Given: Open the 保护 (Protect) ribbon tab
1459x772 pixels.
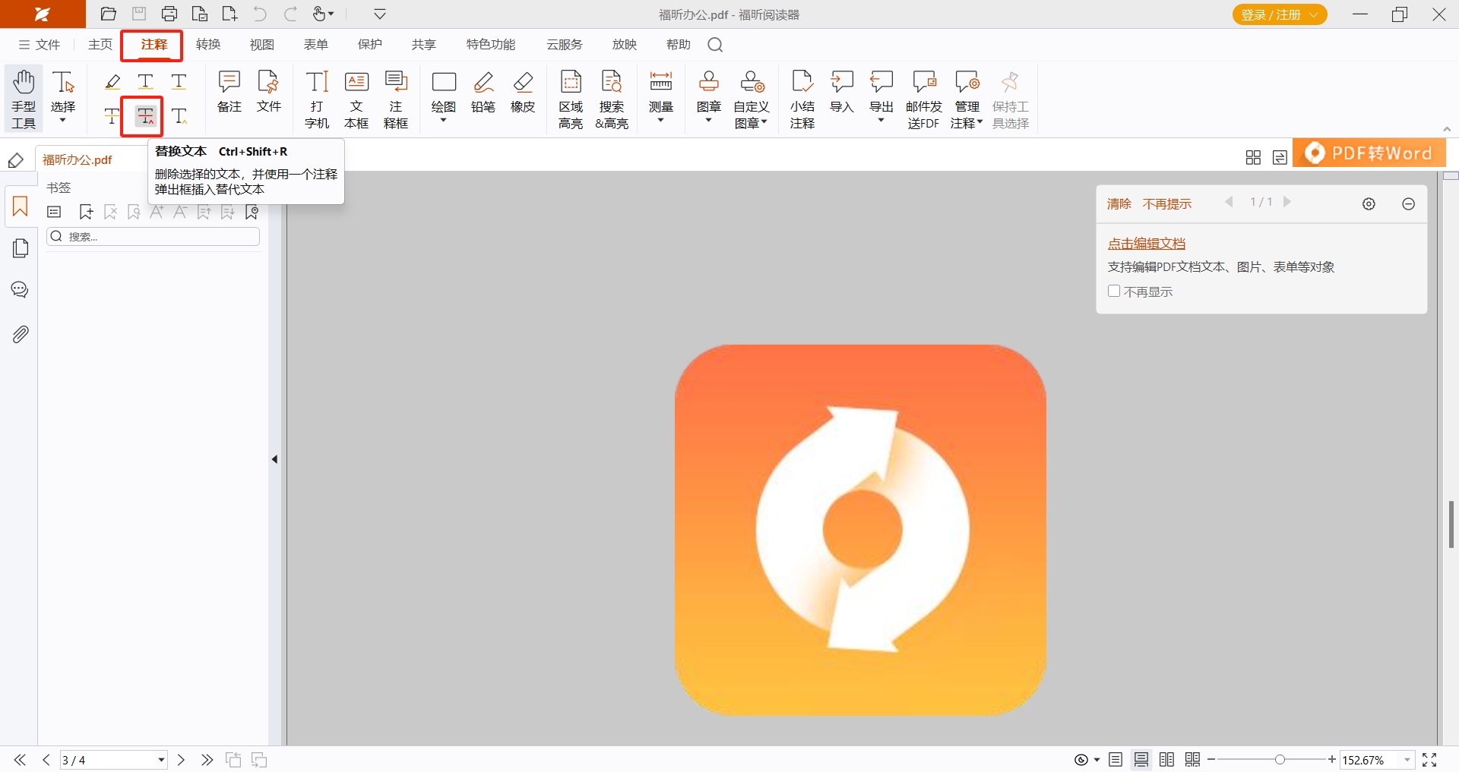Looking at the screenshot, I should (370, 45).
